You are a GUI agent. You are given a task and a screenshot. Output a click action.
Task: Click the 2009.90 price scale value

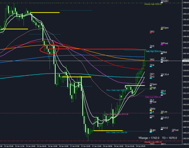coord(186,121)
